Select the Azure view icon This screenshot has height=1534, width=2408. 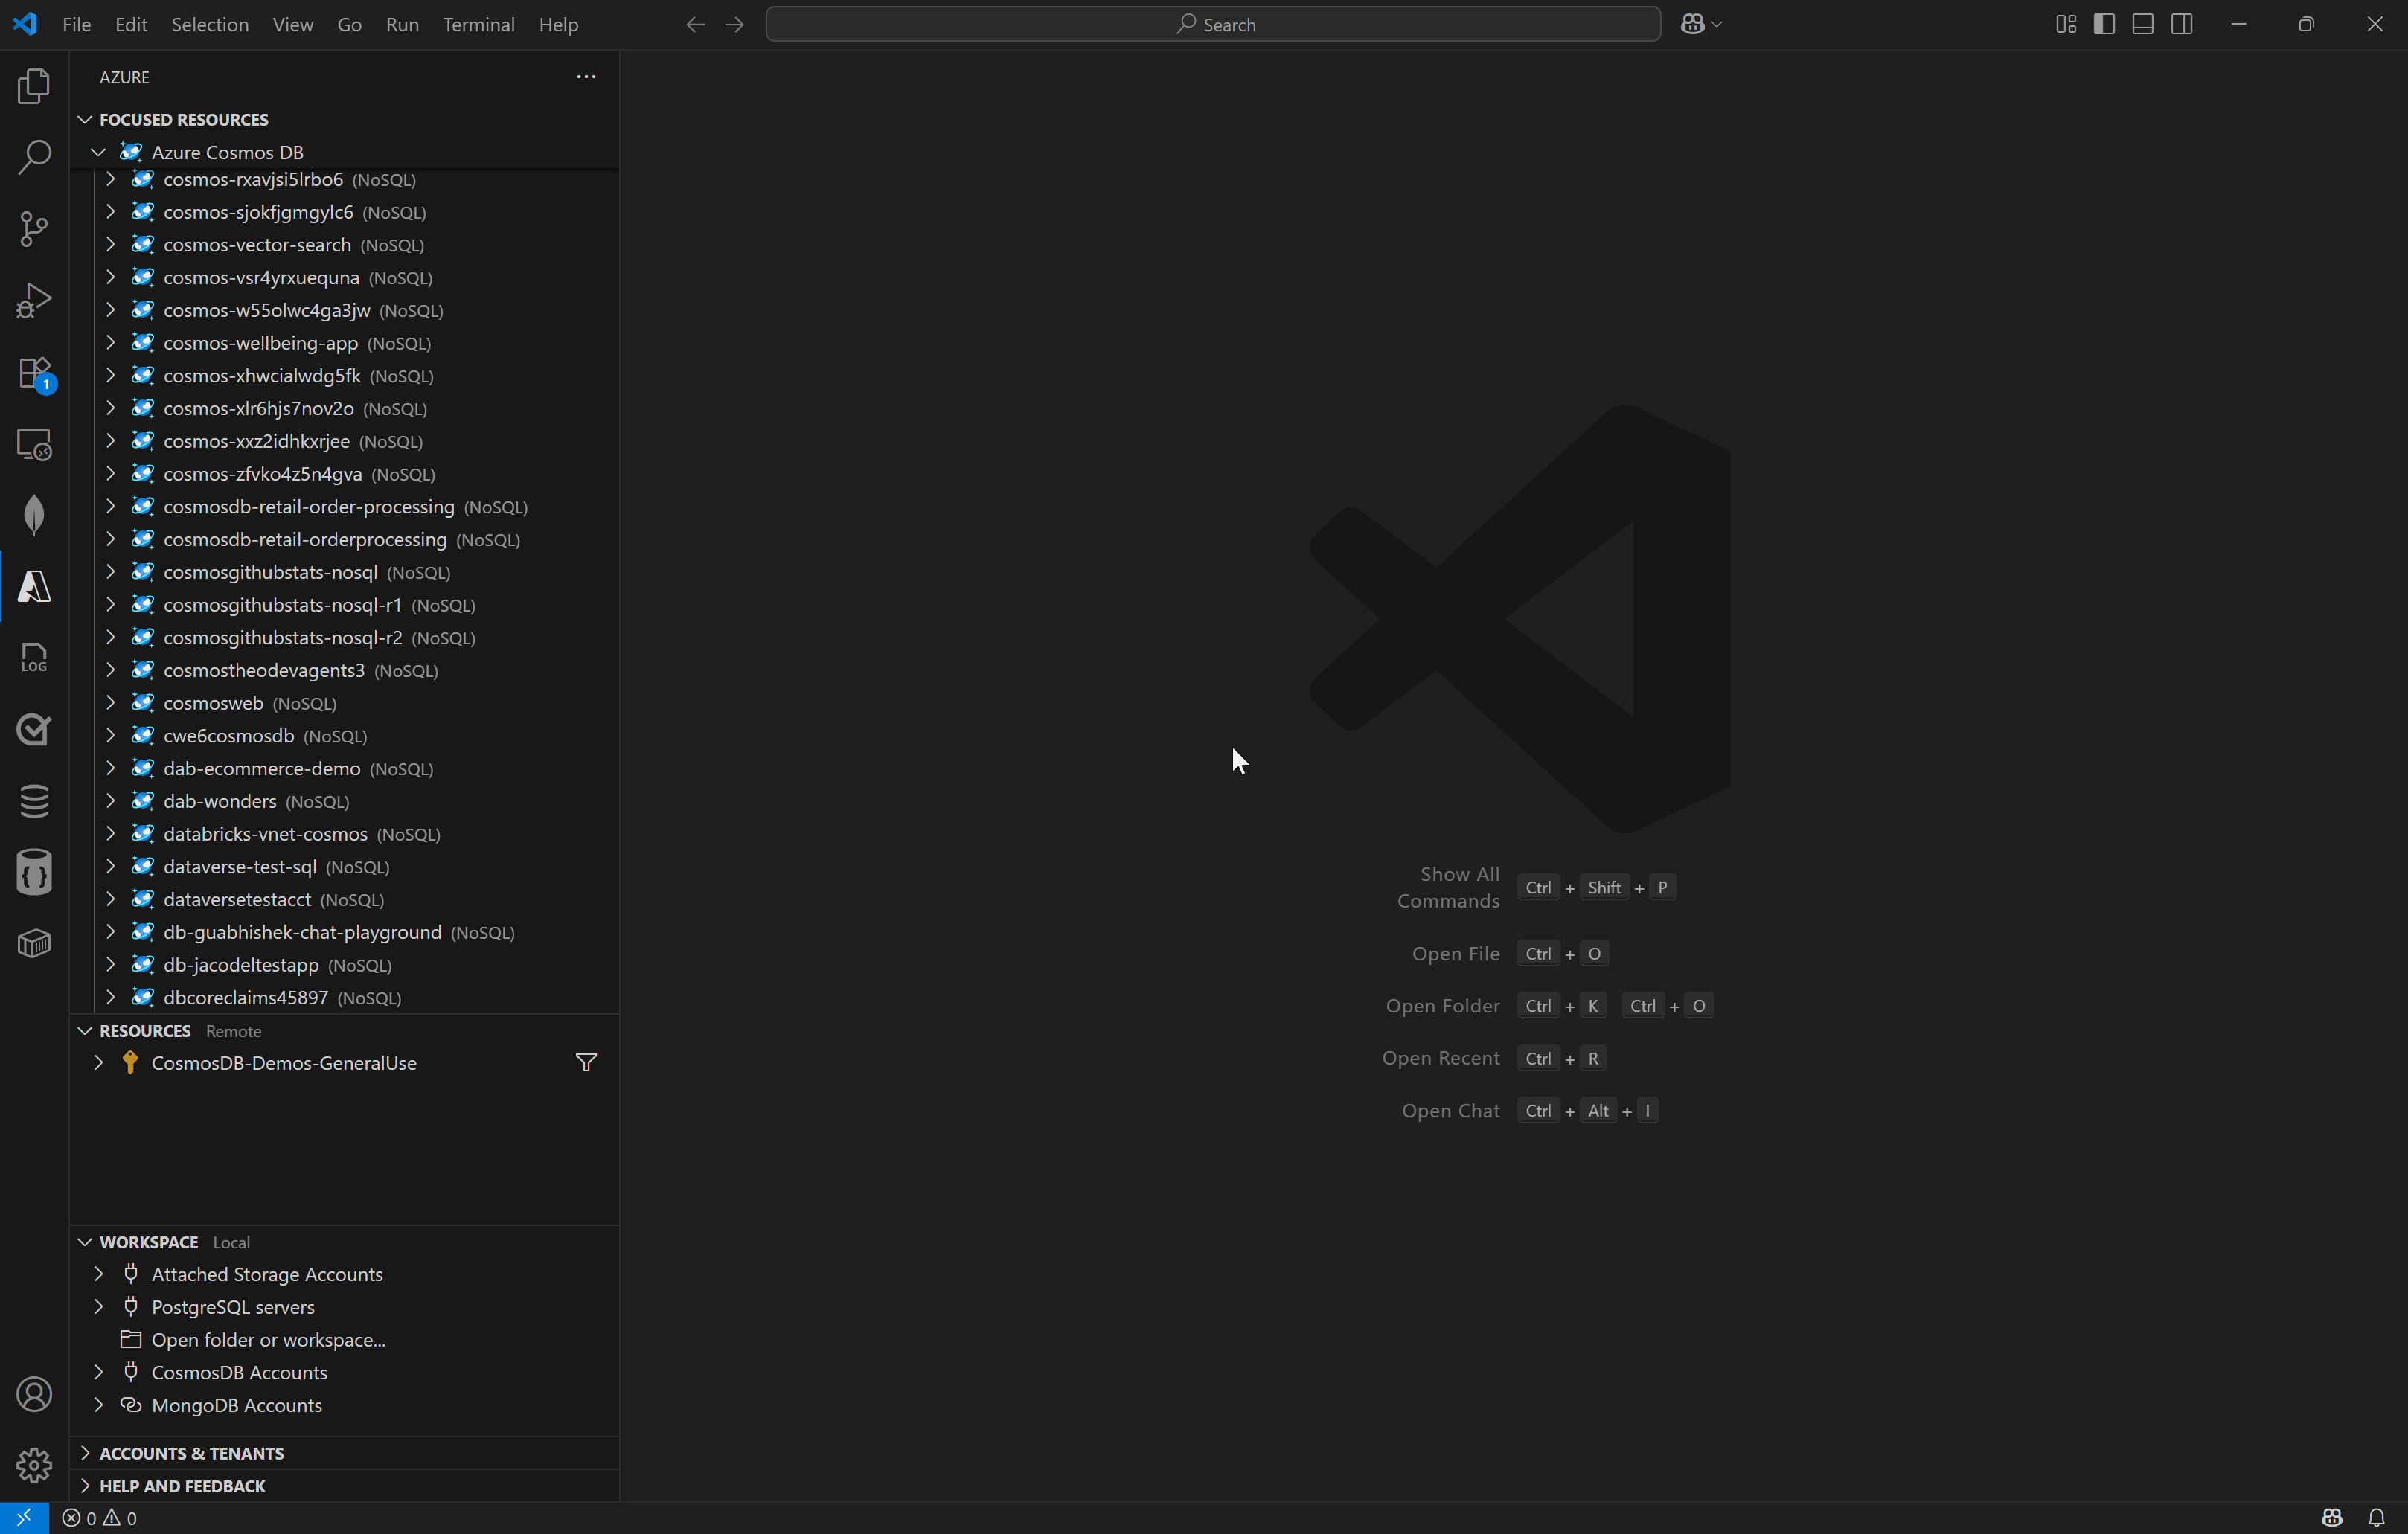pos(34,587)
